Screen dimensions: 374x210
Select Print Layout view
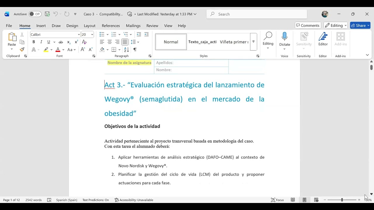point(304,200)
